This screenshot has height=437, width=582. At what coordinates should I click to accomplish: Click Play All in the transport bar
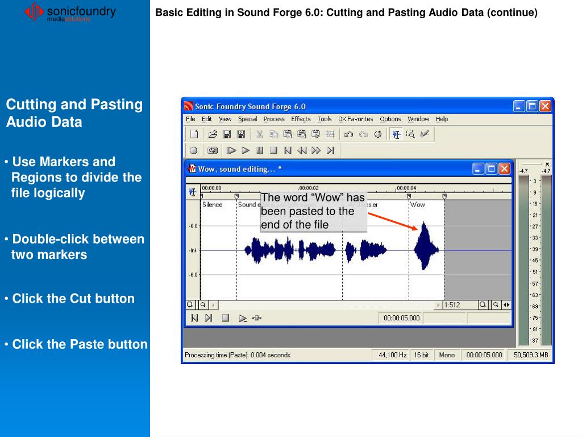[231, 150]
